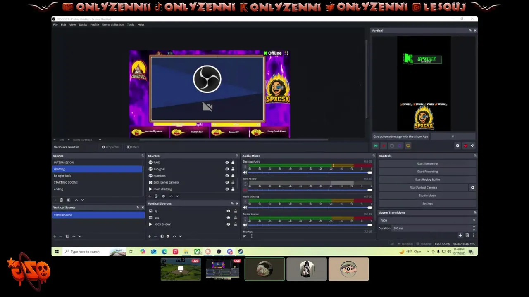Toggle visibility of numbers source

227,176
